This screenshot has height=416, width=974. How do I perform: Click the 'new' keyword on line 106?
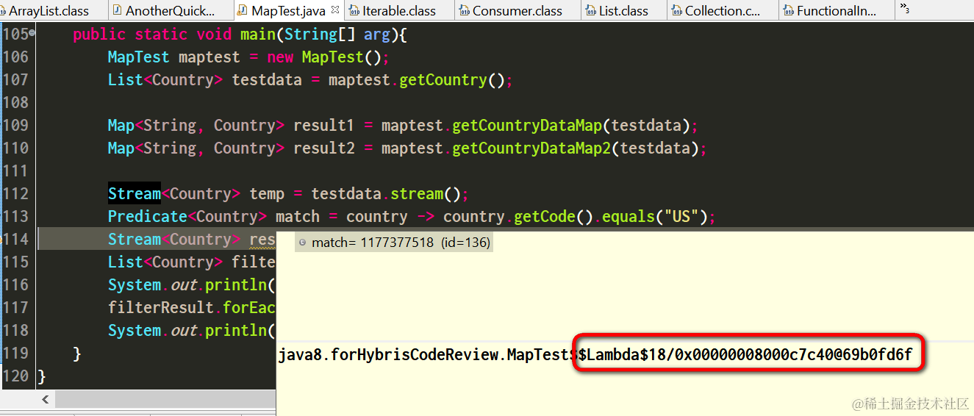(x=280, y=57)
